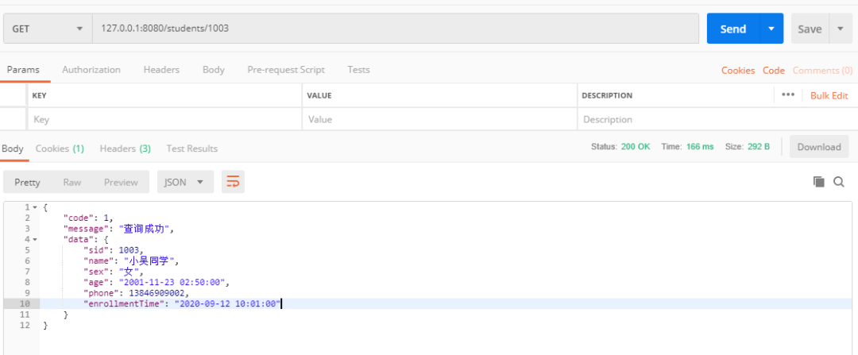Toggle line wrap icon in response toolbar
This screenshot has width=858, height=355.
(x=233, y=182)
